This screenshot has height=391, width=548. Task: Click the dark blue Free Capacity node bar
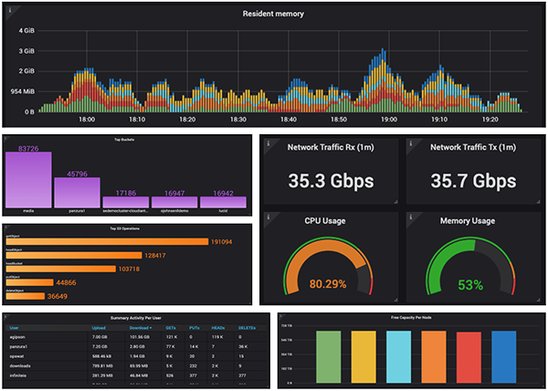point(504,357)
